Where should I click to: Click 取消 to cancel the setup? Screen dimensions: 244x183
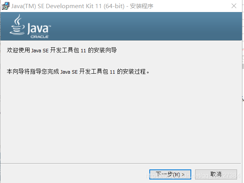[216, 174]
